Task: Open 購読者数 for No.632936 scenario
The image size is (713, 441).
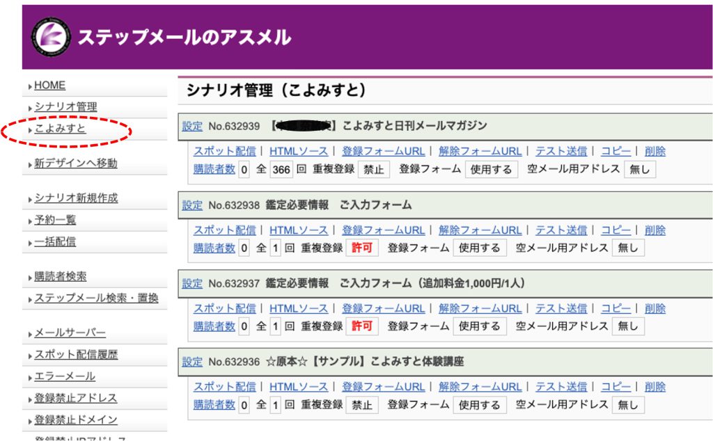Action: pyautogui.click(x=214, y=405)
